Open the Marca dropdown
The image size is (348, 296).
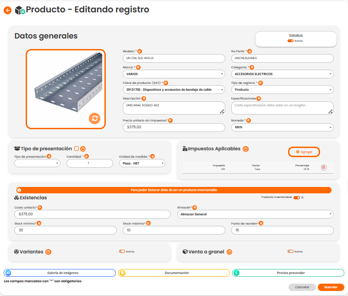coord(174,74)
